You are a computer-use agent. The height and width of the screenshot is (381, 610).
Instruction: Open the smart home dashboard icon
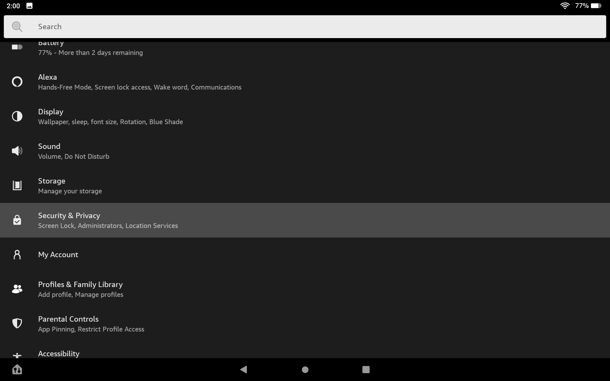[x=17, y=369]
